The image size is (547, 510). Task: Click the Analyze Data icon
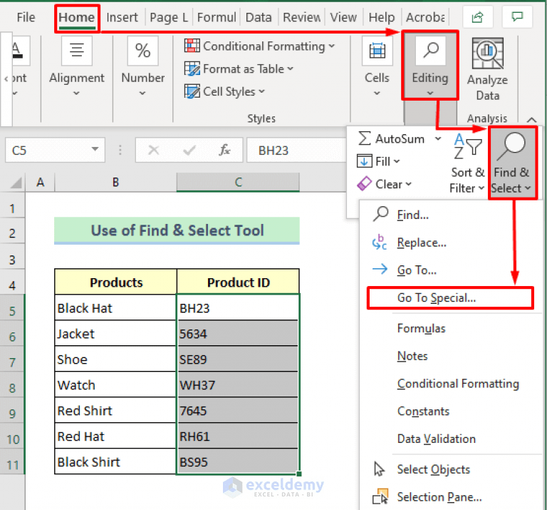487,53
